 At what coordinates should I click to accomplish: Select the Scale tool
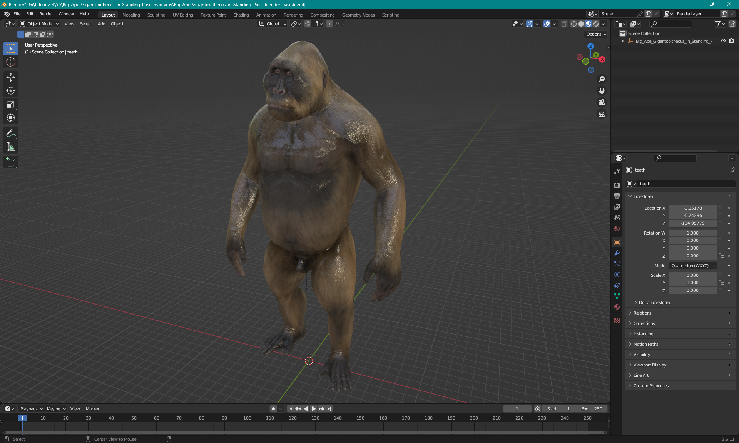click(x=11, y=104)
